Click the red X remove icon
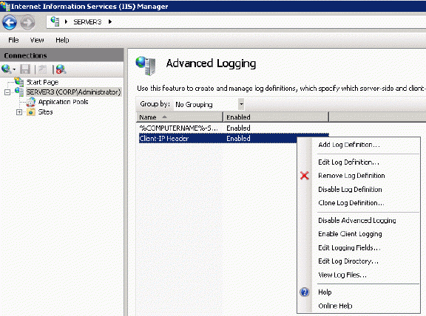Screen dimensions: 426x316 305,176
